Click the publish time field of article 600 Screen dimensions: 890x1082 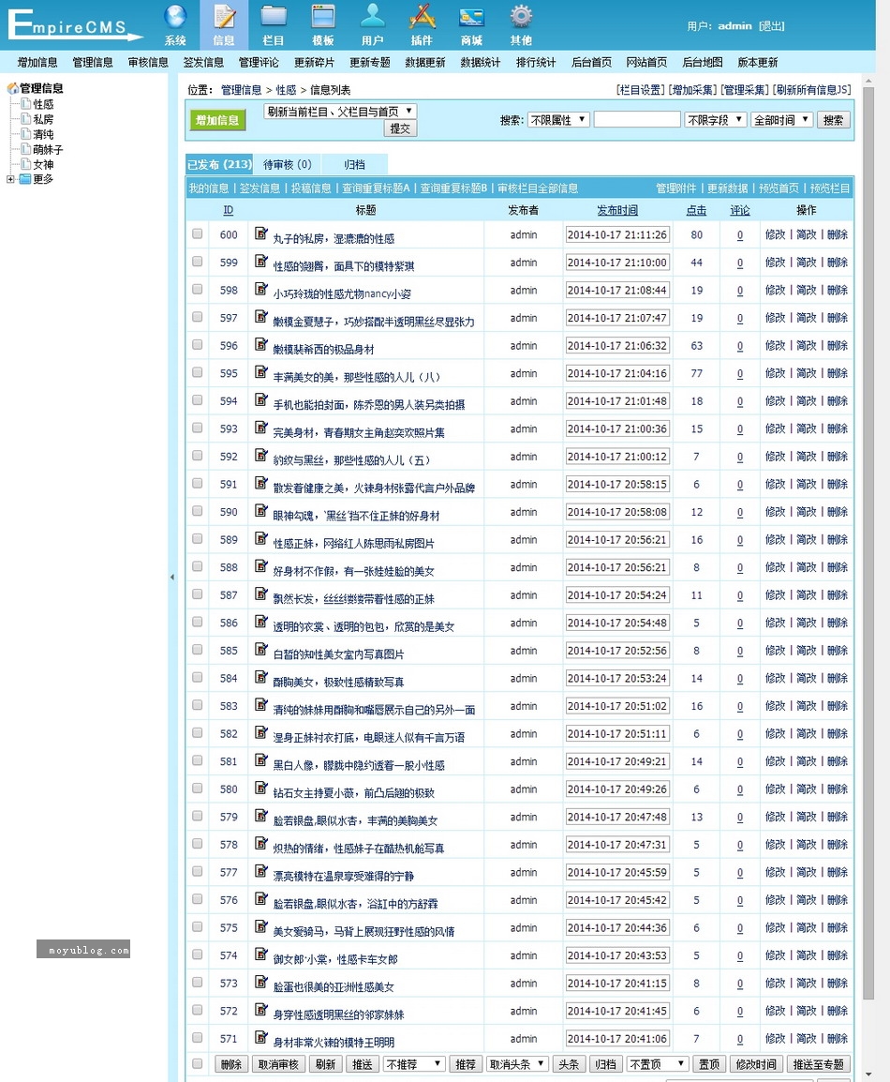[617, 234]
